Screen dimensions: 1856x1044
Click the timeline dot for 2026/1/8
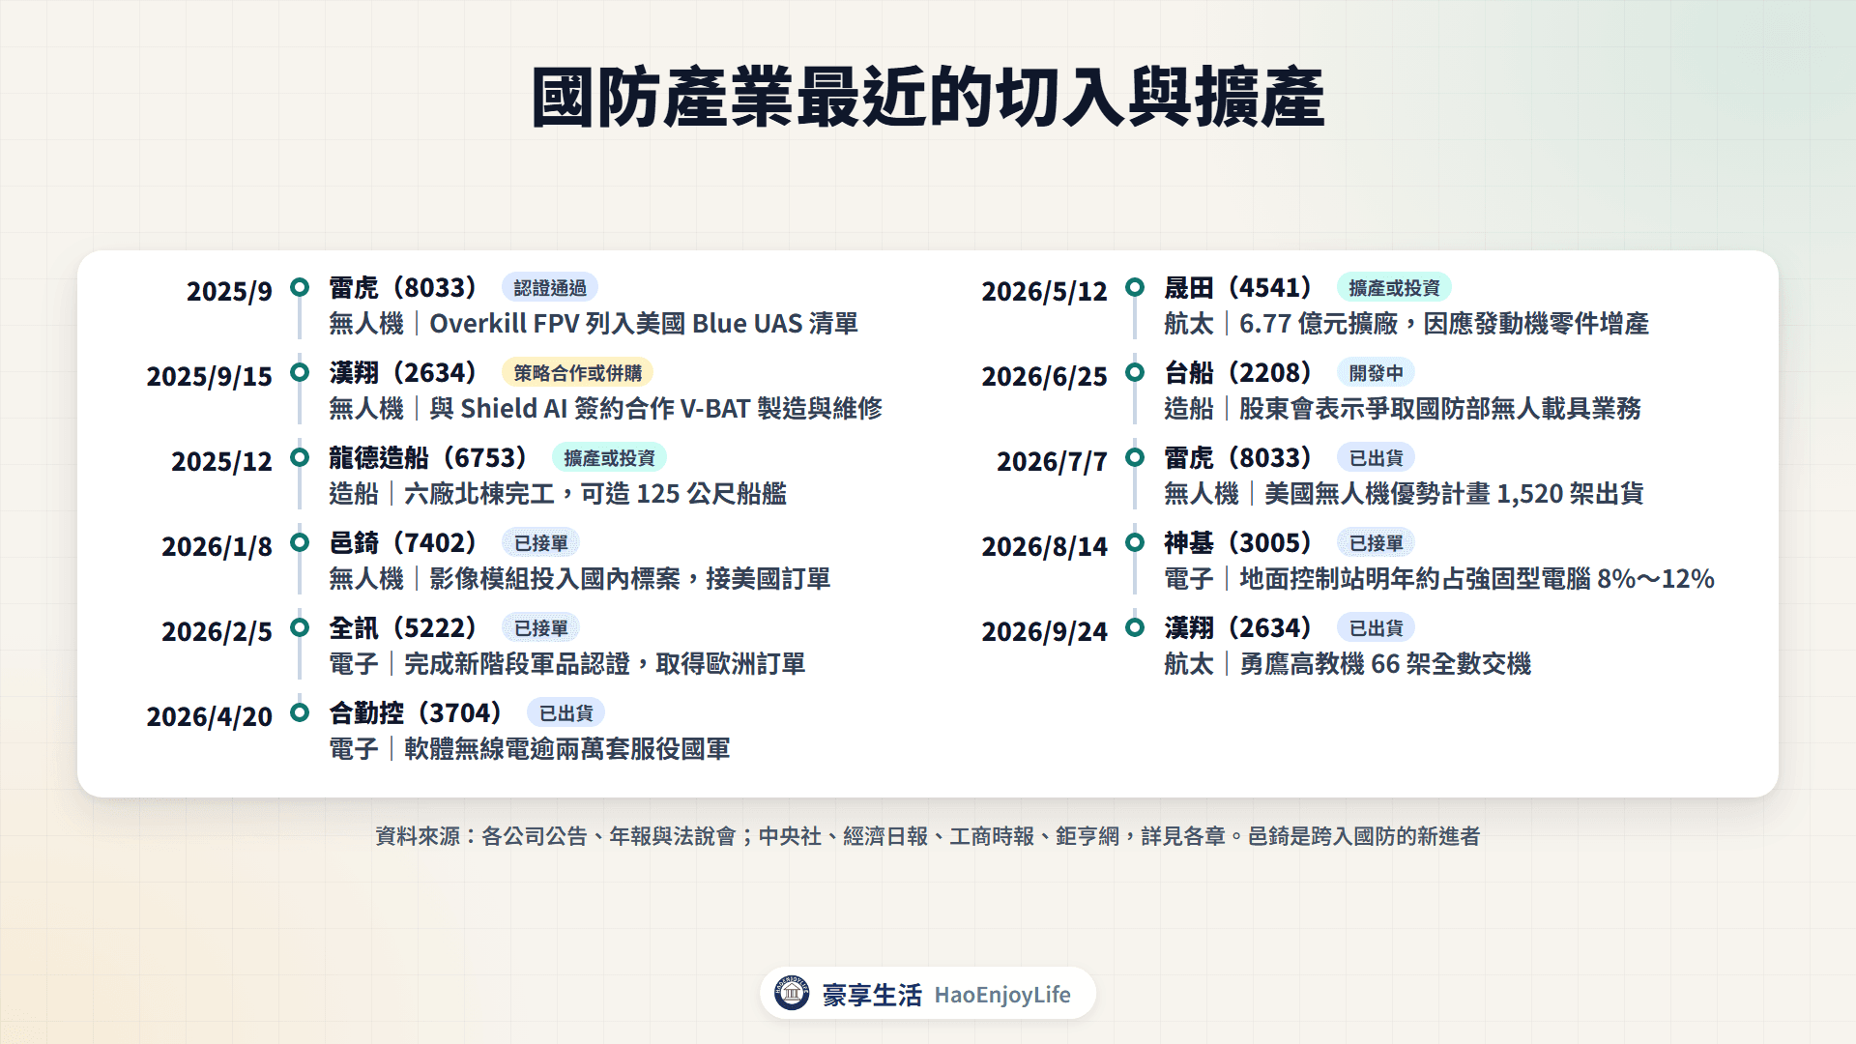tap(300, 542)
